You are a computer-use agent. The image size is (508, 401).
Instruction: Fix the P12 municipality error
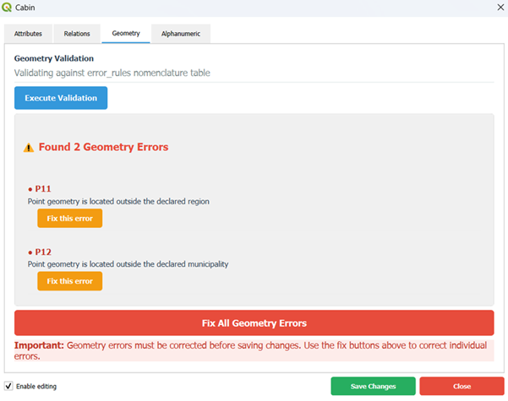(69, 281)
